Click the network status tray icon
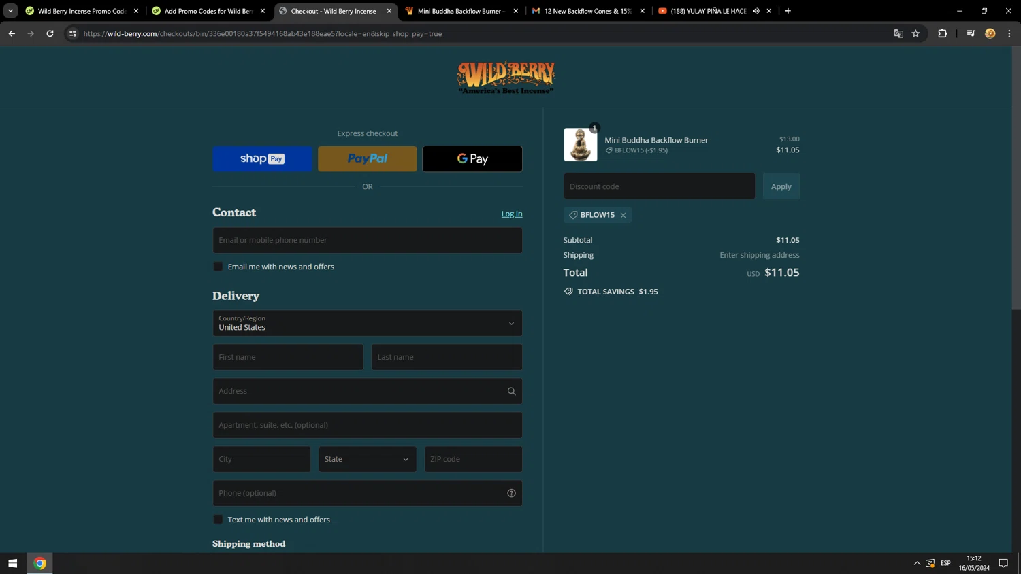 tap(930, 563)
